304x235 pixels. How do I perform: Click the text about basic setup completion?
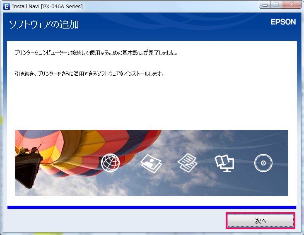pyautogui.click(x=96, y=54)
